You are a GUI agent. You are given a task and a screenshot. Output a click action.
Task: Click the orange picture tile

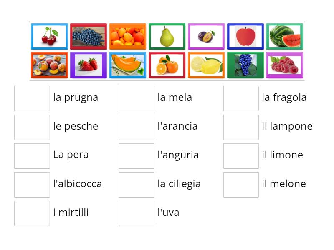click(x=167, y=66)
